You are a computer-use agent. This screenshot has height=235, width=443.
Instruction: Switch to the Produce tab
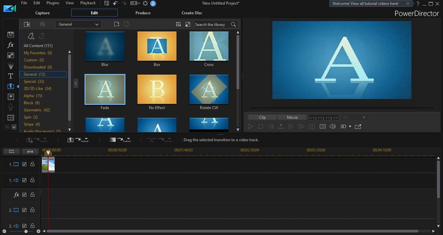[143, 13]
